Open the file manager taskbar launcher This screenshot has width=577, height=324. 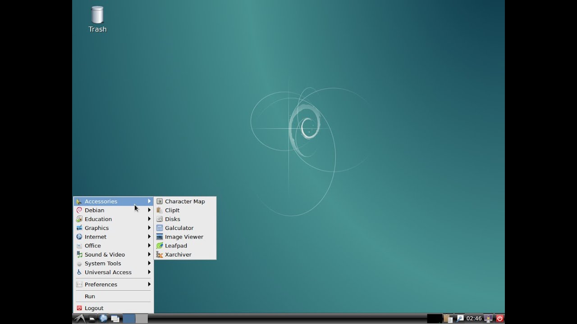pyautogui.click(x=92, y=319)
